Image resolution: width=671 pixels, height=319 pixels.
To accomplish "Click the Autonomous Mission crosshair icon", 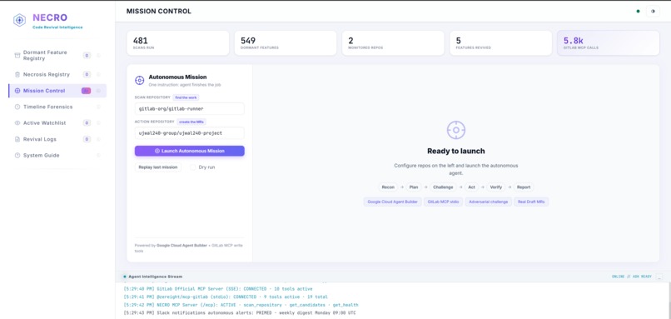I will pyautogui.click(x=140, y=80).
